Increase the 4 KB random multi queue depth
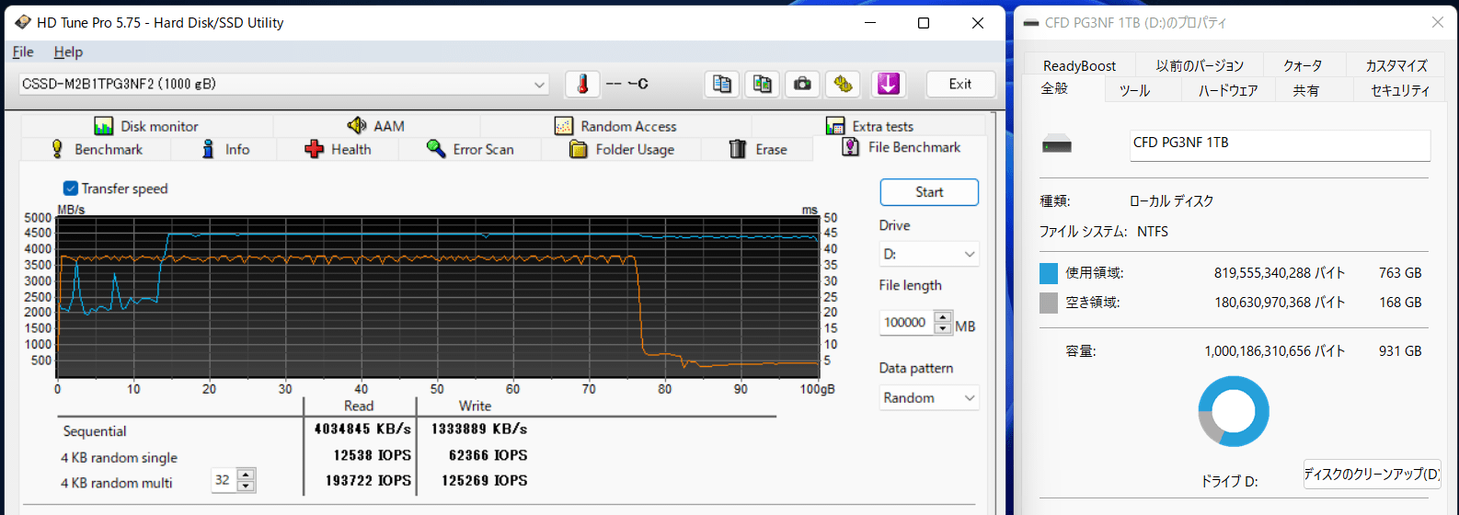The width and height of the screenshot is (1459, 515). coord(246,475)
